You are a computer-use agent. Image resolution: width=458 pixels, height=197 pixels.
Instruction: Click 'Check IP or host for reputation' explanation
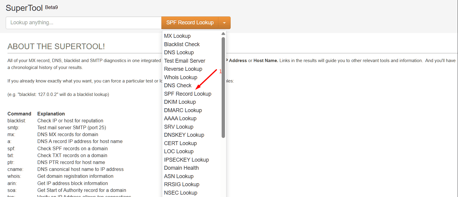pos(70,121)
